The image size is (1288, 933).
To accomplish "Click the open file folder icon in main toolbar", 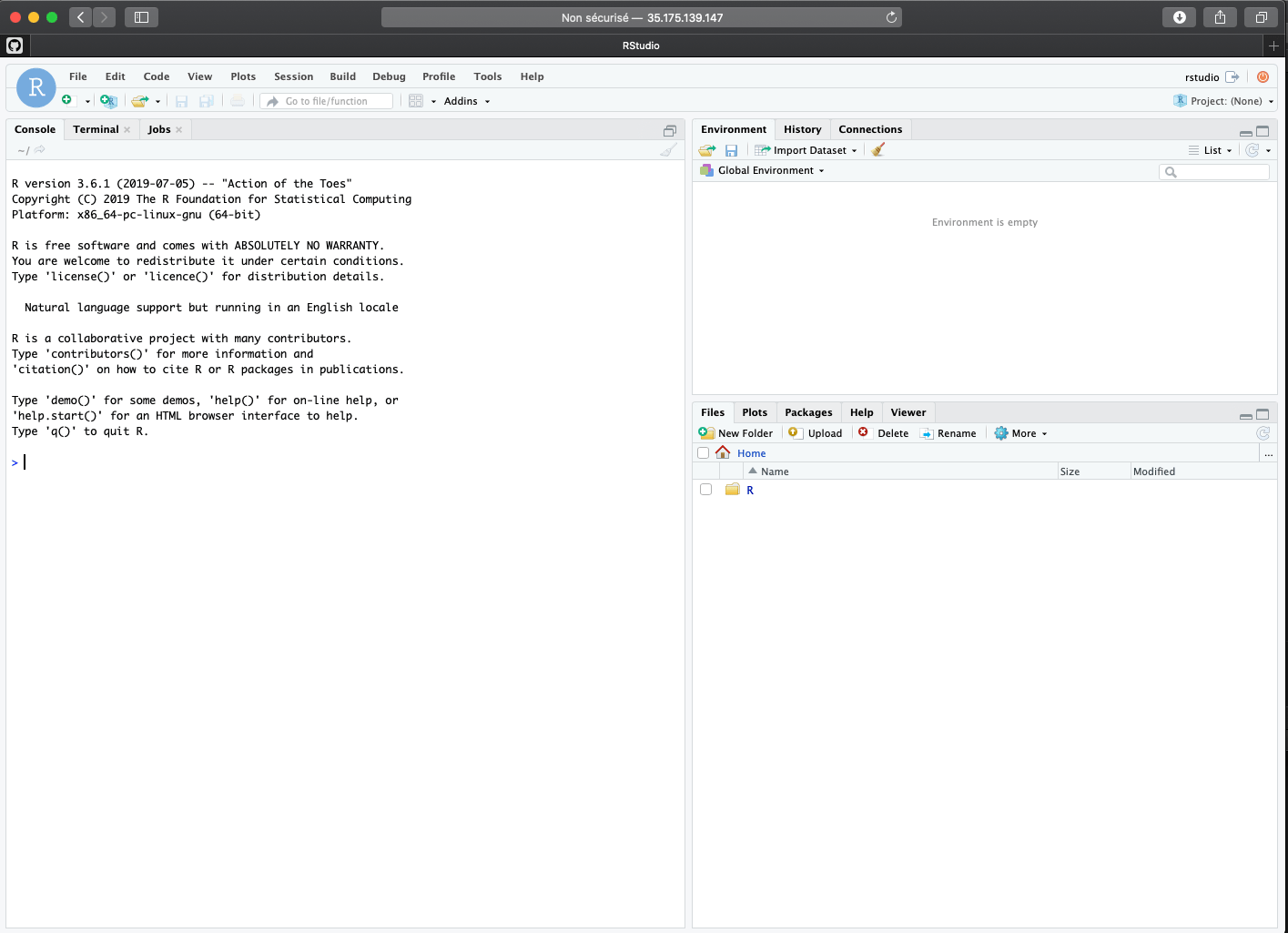I will (139, 101).
